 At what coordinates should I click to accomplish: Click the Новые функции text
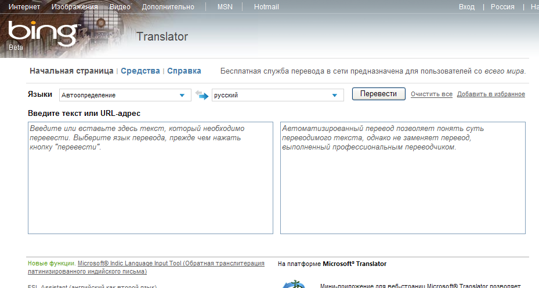click(x=52, y=263)
